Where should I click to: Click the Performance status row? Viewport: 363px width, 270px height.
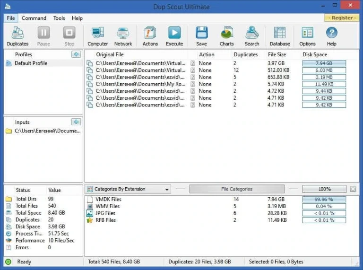pyautogui.click(x=43, y=240)
